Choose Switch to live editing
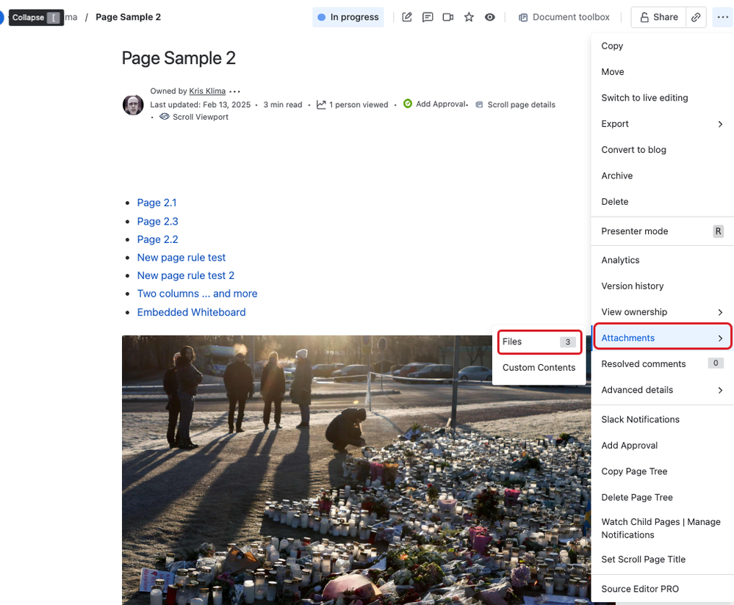 pos(662,98)
